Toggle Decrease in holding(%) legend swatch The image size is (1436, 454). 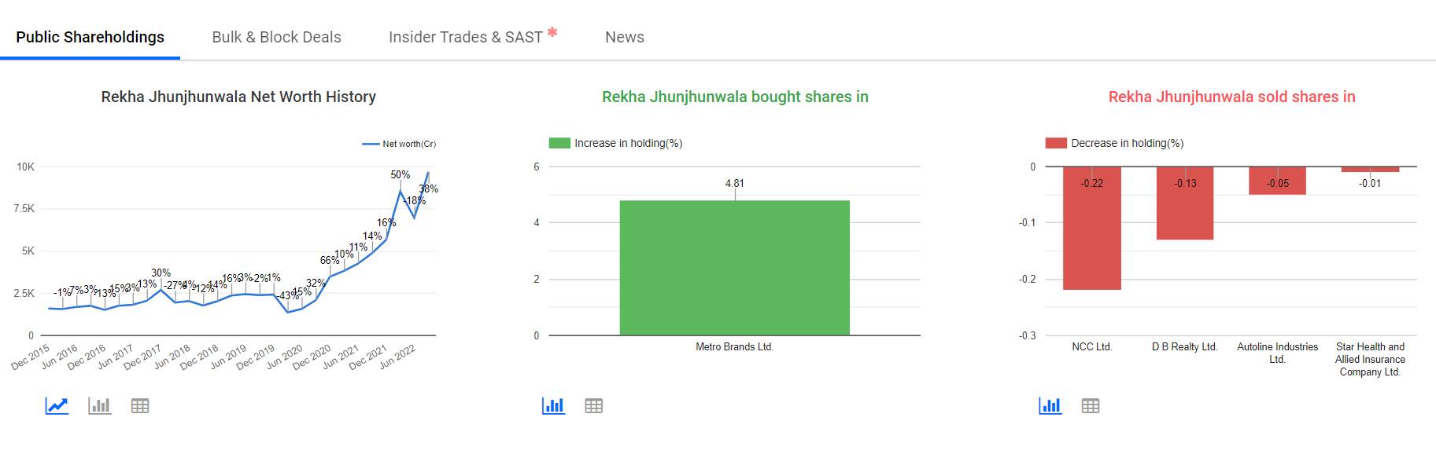[x=1056, y=143]
